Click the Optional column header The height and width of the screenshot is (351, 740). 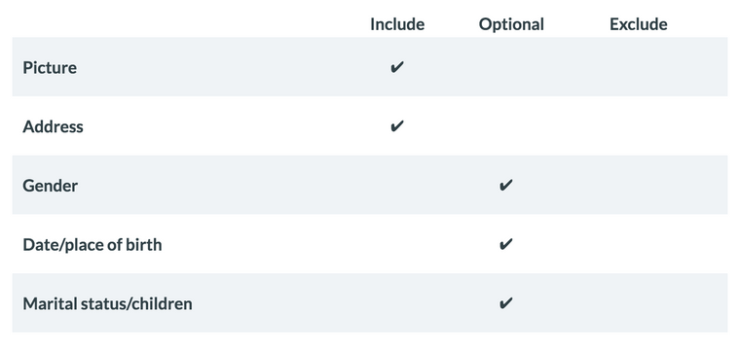tap(511, 24)
